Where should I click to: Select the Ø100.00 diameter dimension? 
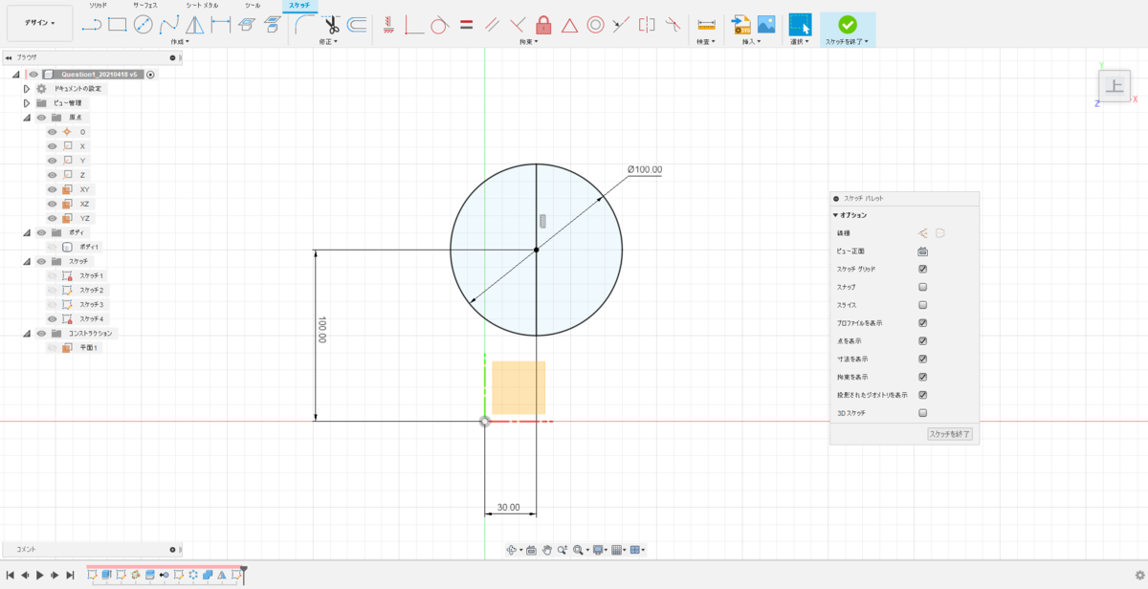coord(645,169)
